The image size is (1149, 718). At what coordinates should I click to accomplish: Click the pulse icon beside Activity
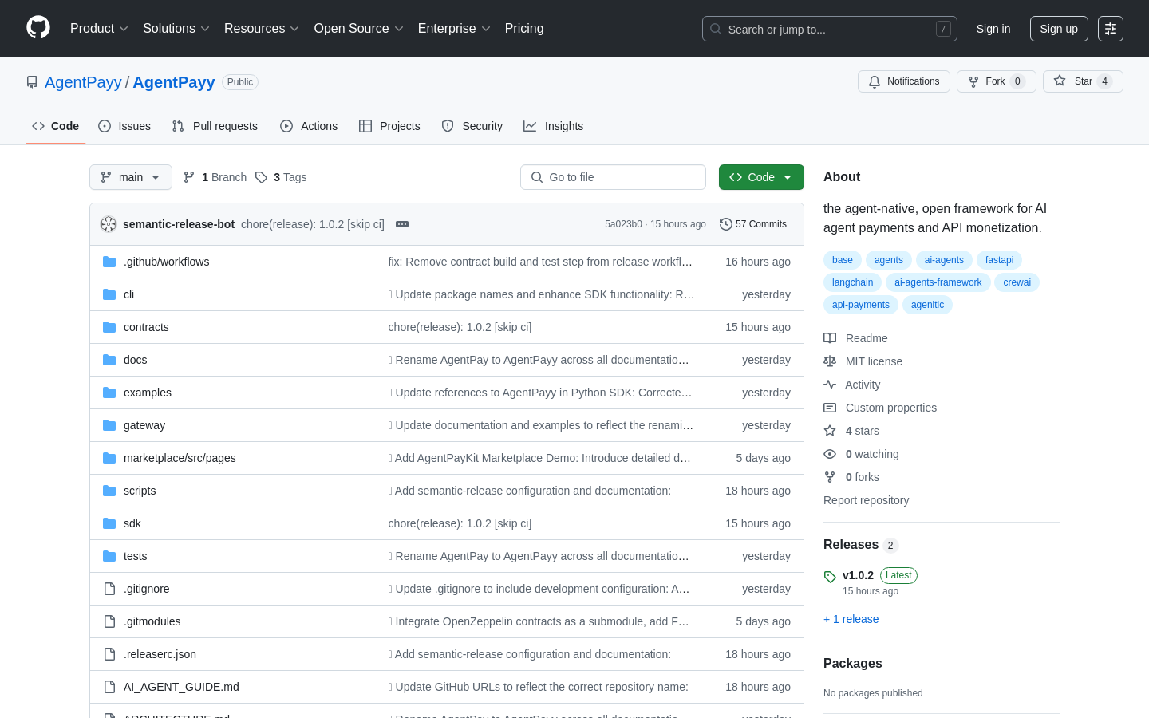[830, 385]
